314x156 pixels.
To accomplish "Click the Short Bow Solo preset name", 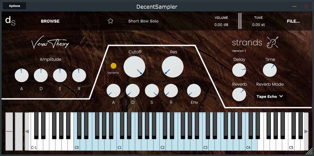I will [x=143, y=21].
